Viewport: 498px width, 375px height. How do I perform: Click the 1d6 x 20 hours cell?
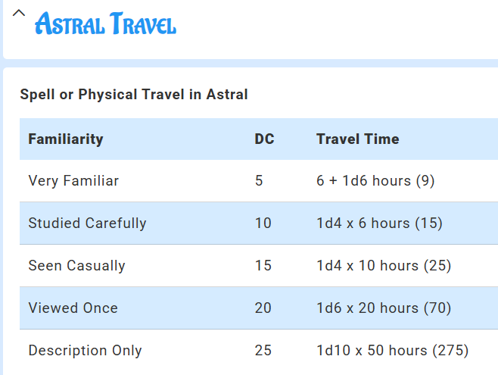tap(384, 308)
